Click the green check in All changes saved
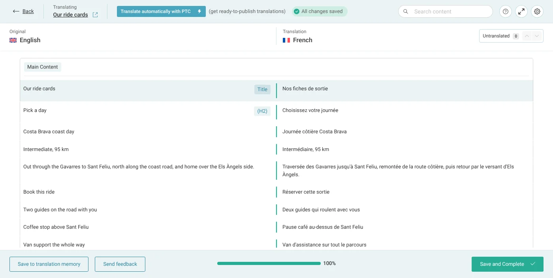The image size is (553, 278). 297,11
